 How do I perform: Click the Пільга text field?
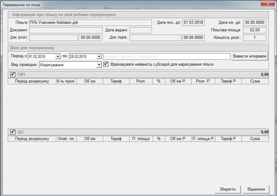coord(90,23)
